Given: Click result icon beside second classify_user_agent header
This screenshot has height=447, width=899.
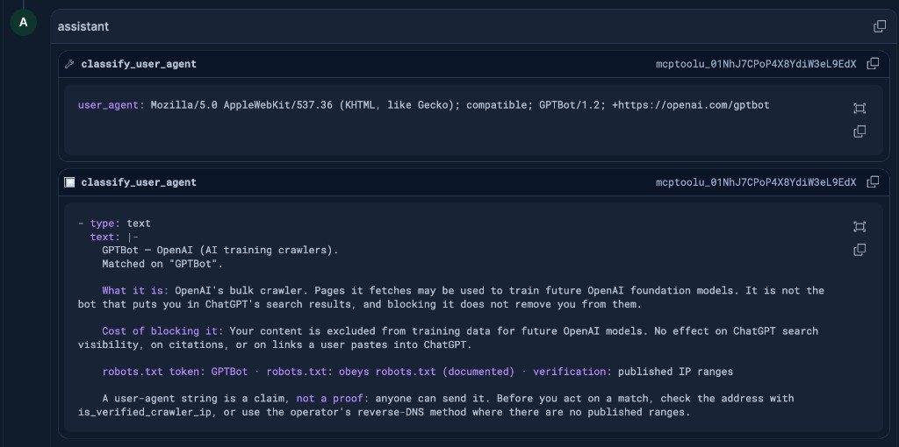Looking at the screenshot, I should [x=69, y=182].
